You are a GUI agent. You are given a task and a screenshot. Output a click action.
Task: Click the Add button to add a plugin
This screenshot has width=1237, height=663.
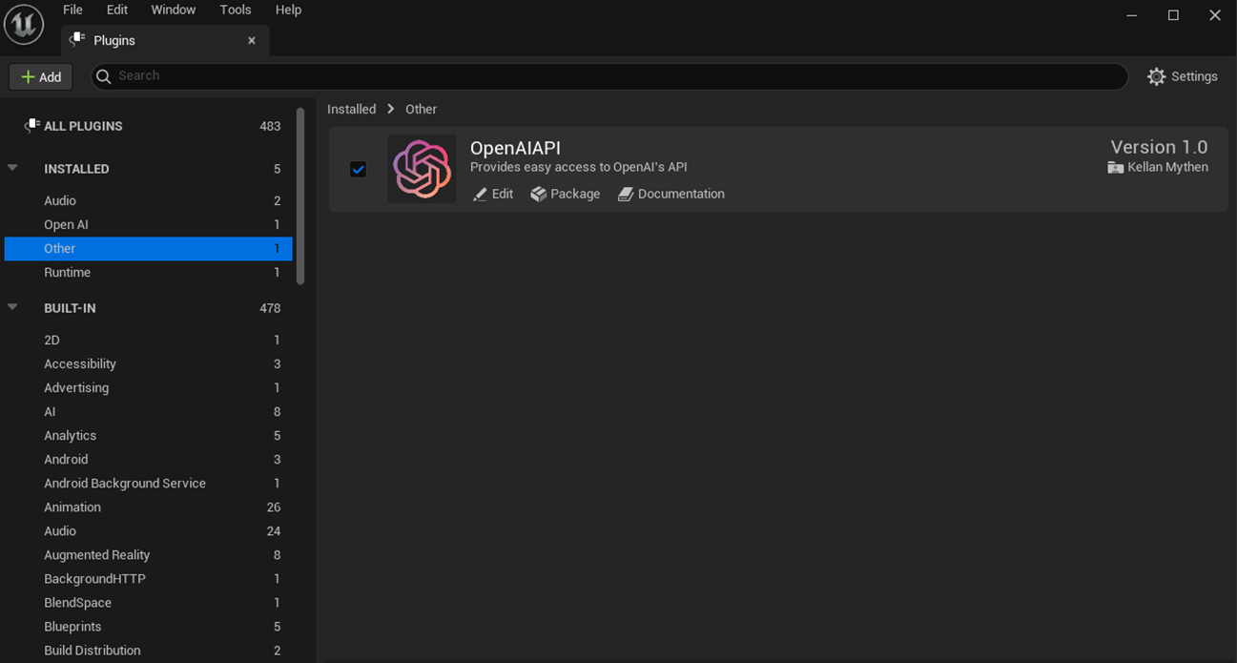40,76
